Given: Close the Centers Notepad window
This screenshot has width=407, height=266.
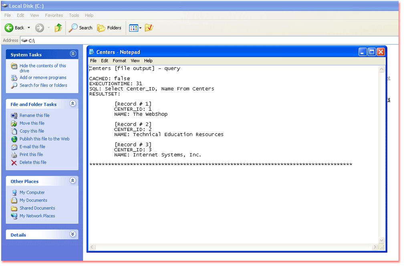Looking at the screenshot, I should click(x=381, y=52).
